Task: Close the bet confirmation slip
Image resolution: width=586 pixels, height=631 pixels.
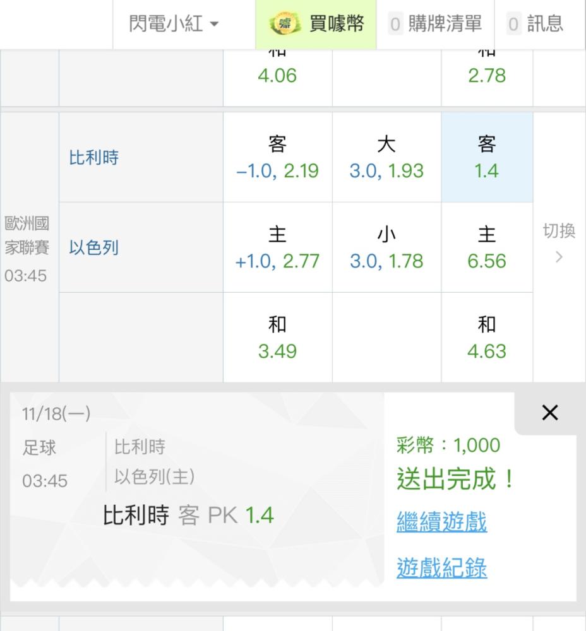Action: [x=550, y=413]
